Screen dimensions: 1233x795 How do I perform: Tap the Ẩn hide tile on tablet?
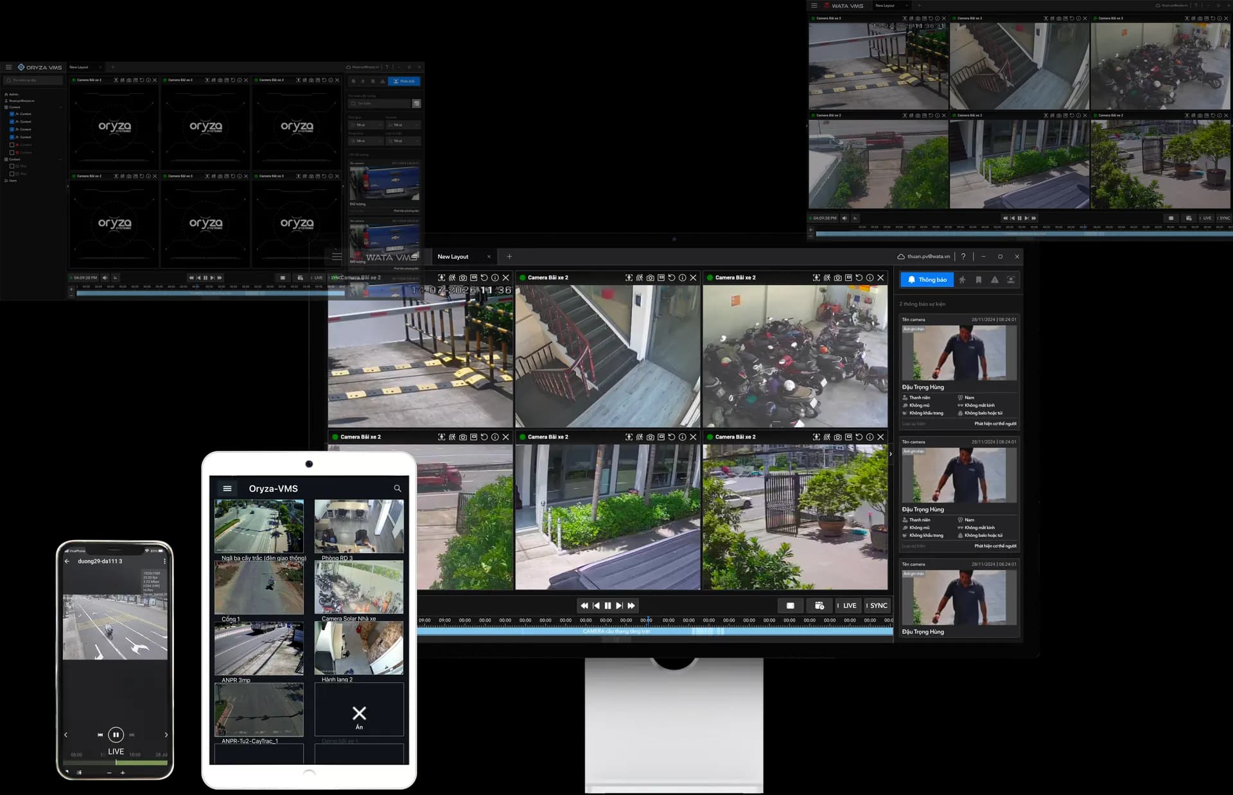(x=359, y=709)
